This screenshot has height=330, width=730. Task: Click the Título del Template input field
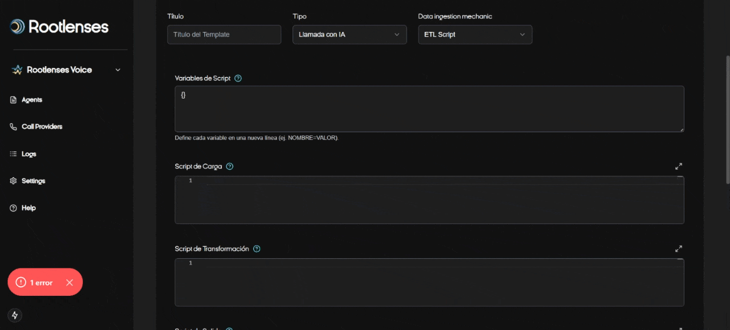[224, 34]
